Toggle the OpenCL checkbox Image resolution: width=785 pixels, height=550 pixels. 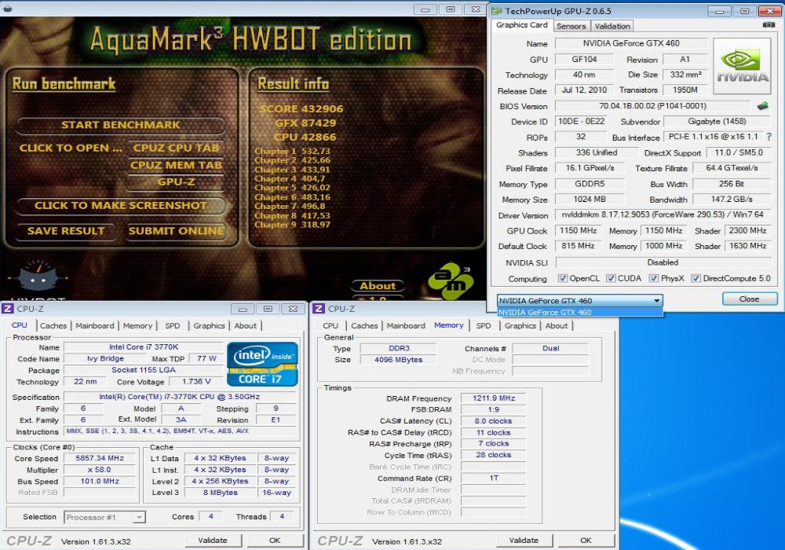coord(563,278)
